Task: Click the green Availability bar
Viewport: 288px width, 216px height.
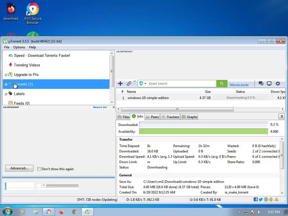Action: (x=204, y=132)
